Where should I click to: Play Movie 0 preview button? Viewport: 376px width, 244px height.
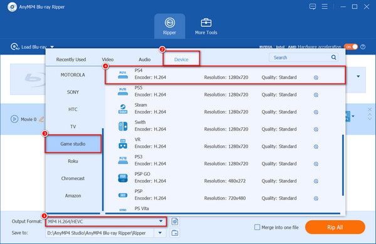14,119
